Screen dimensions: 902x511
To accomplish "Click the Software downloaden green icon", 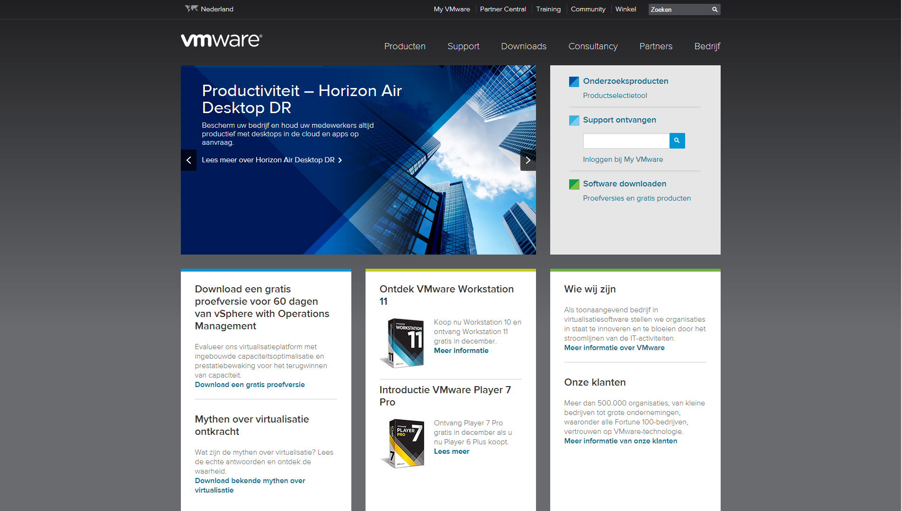I will [x=574, y=184].
